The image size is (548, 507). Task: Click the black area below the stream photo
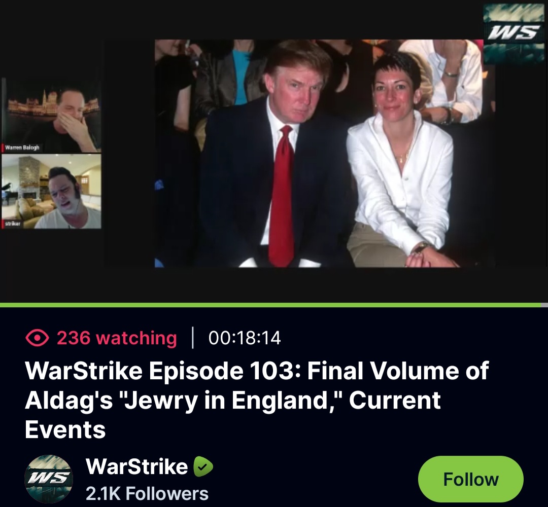click(325, 284)
